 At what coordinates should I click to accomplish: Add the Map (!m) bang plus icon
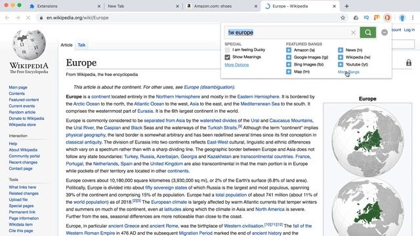tap(289, 71)
